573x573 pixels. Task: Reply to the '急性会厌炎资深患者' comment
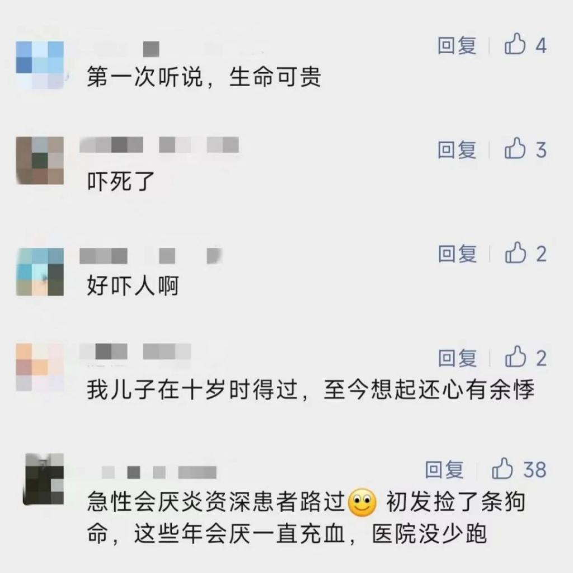click(x=444, y=469)
